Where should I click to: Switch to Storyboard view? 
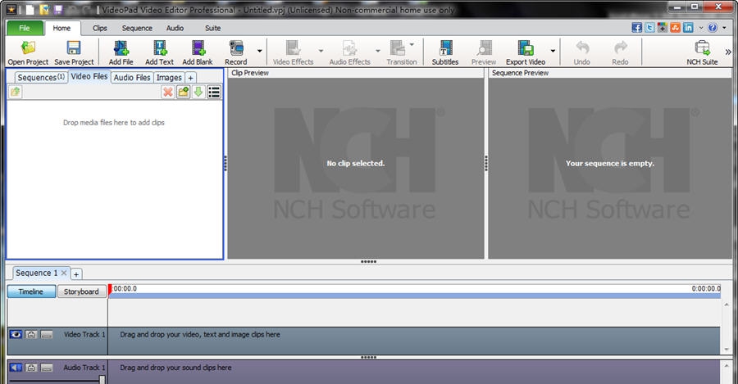click(x=81, y=291)
